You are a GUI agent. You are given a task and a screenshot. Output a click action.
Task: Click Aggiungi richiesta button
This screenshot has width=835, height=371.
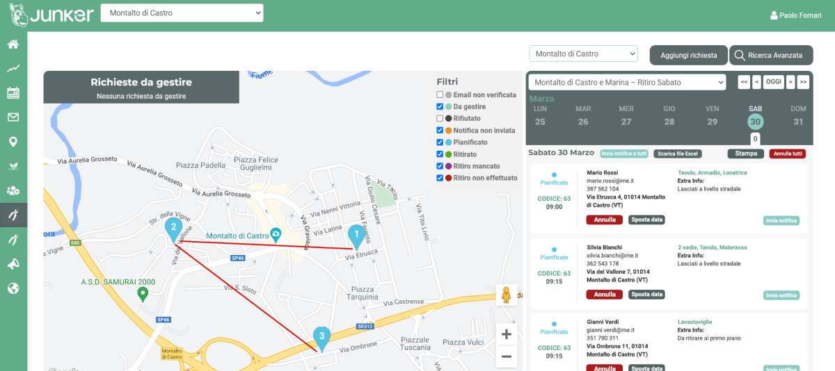click(689, 55)
